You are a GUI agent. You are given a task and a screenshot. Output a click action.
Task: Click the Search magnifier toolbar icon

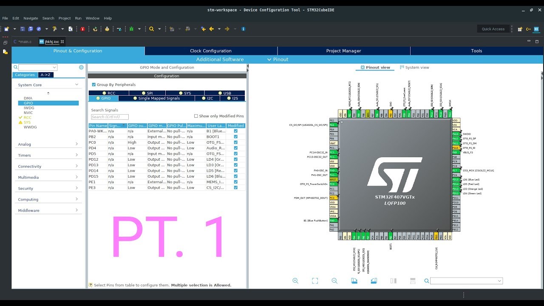(151, 29)
